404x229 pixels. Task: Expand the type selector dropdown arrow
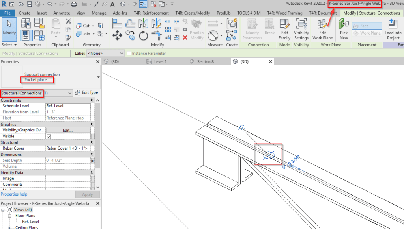98,77
